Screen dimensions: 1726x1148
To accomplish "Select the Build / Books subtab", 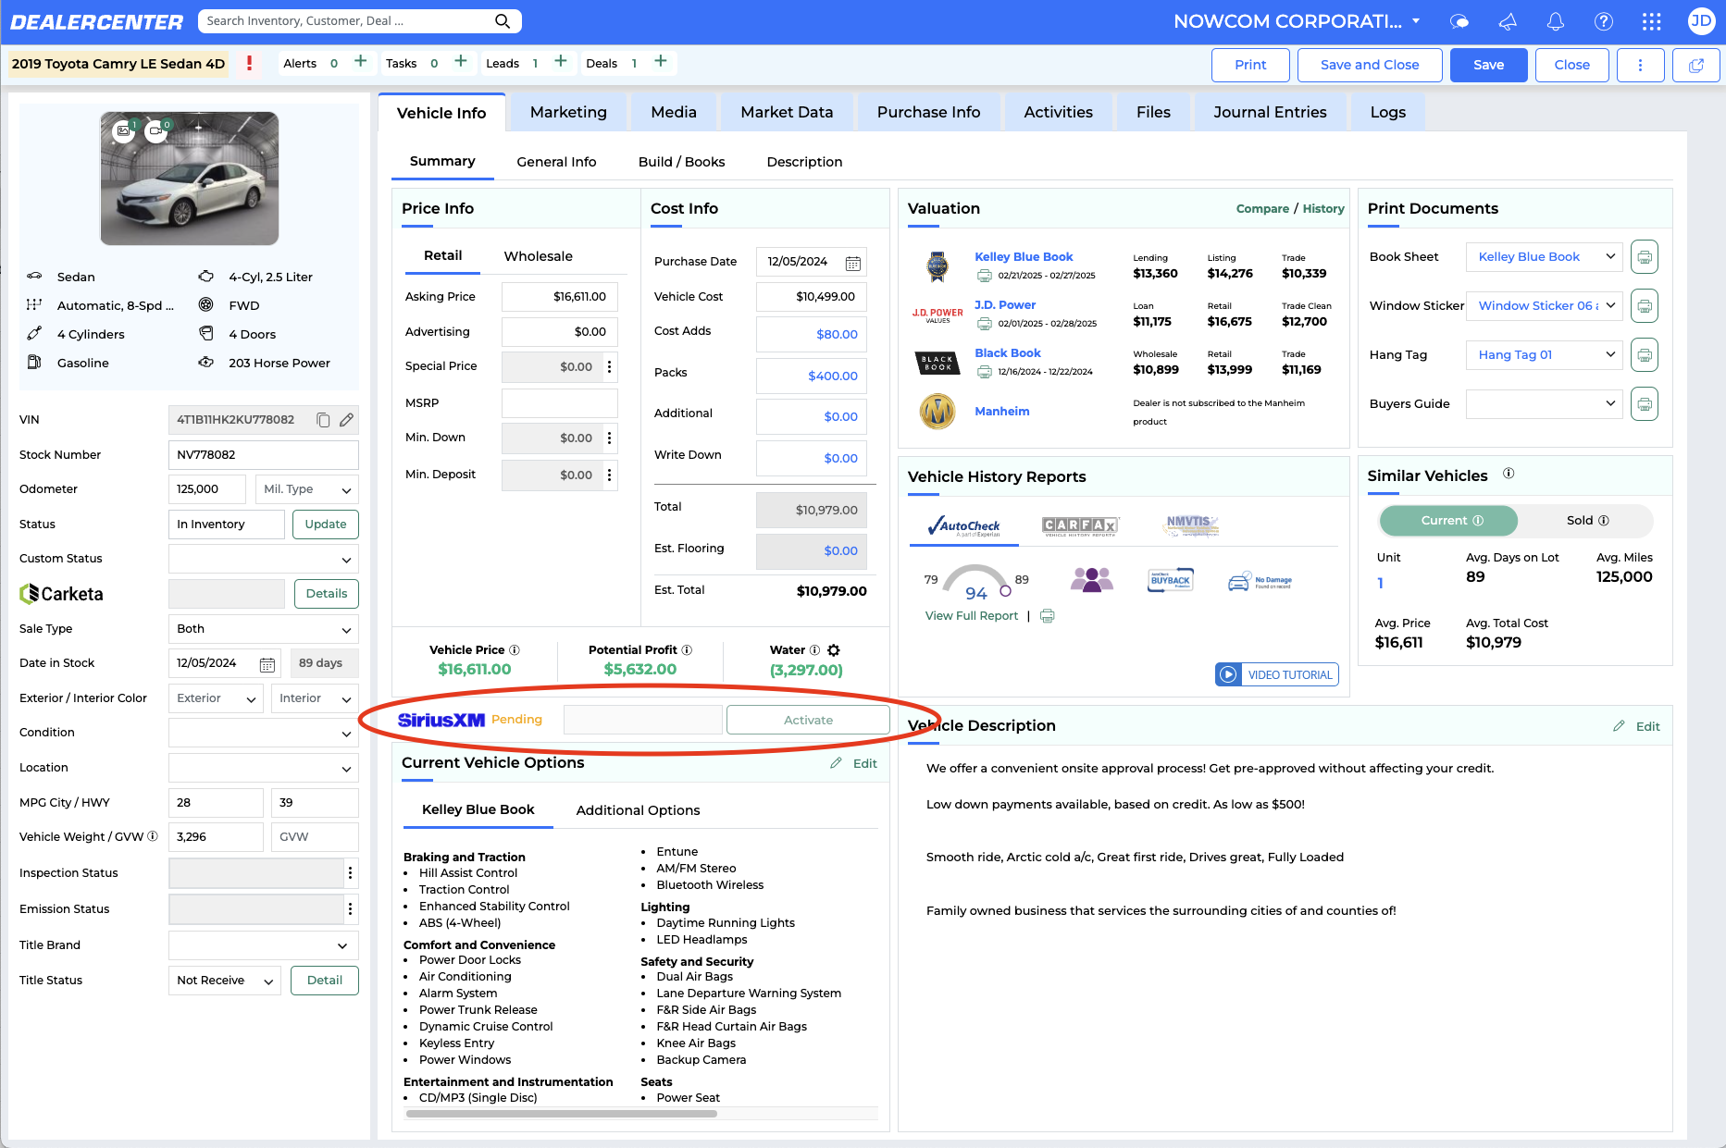I will pos(681,162).
